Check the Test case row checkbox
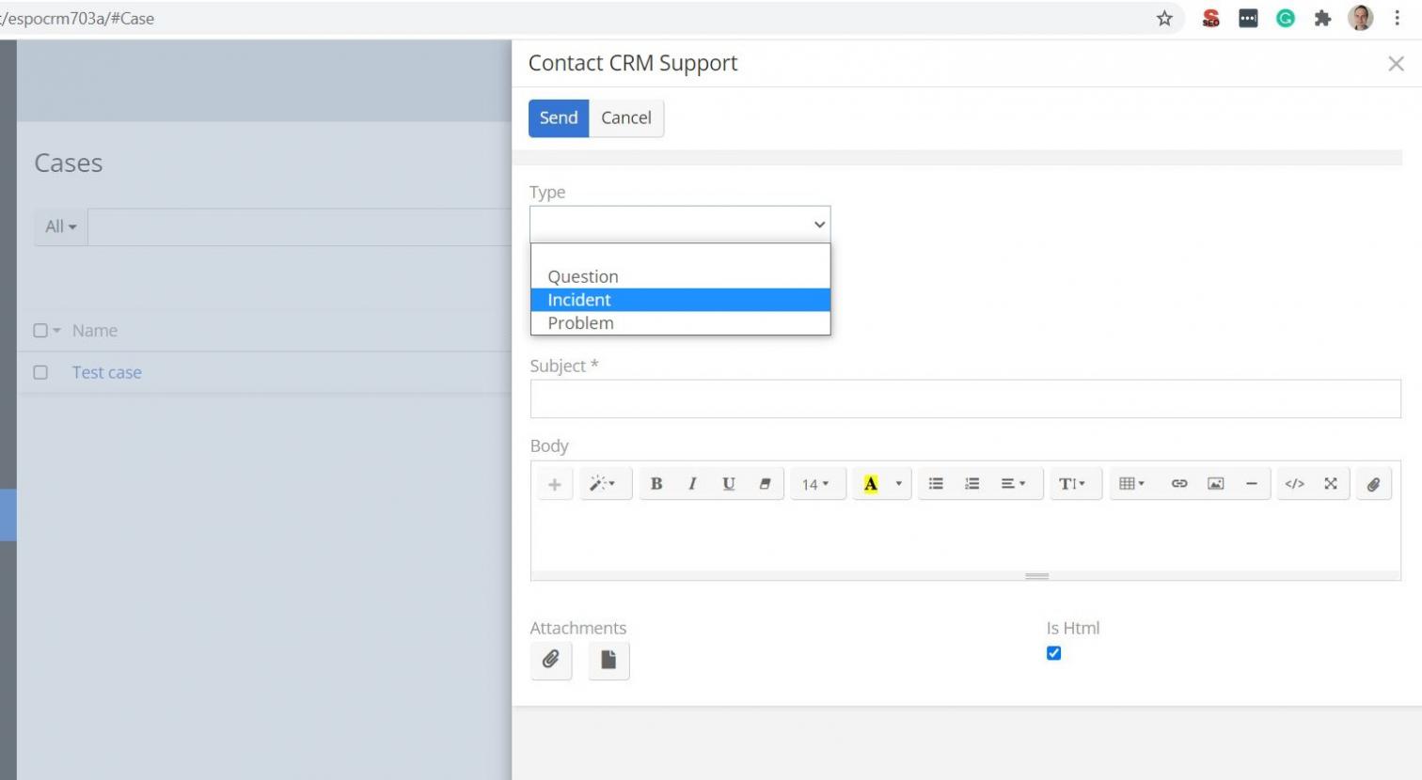This screenshot has height=780, width=1422. pyautogui.click(x=40, y=373)
